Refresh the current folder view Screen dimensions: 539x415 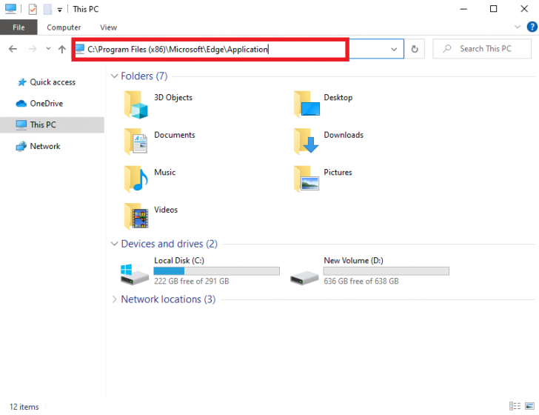(x=415, y=49)
